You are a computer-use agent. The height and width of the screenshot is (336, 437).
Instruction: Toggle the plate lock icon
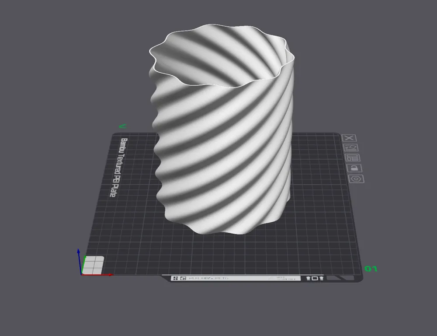tap(354, 168)
